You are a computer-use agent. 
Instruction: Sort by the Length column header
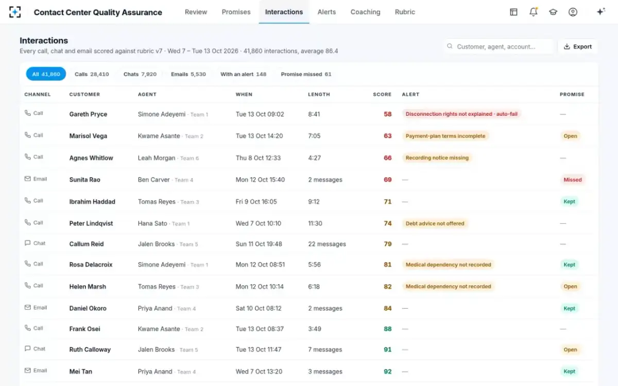pos(319,94)
